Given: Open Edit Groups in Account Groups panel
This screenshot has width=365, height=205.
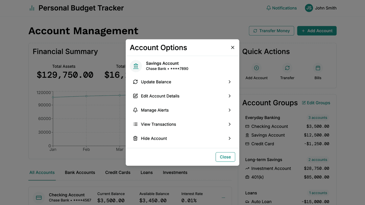Looking at the screenshot, I should tap(316, 103).
